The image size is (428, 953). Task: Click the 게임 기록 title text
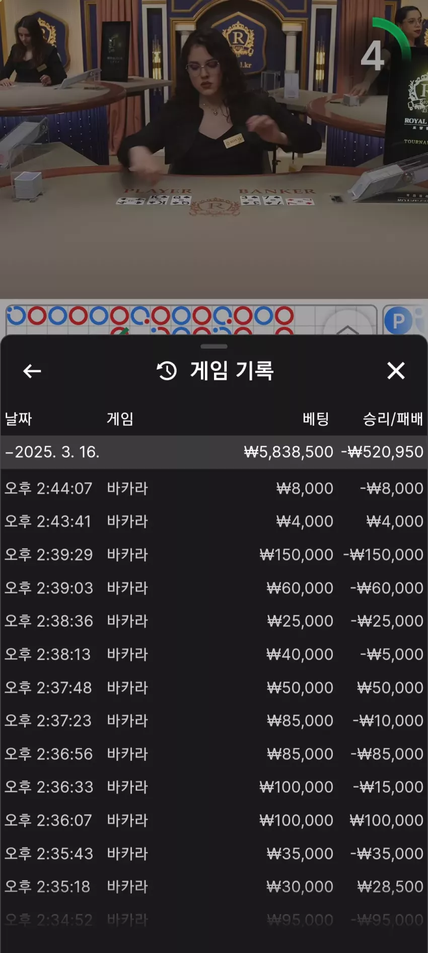(232, 371)
